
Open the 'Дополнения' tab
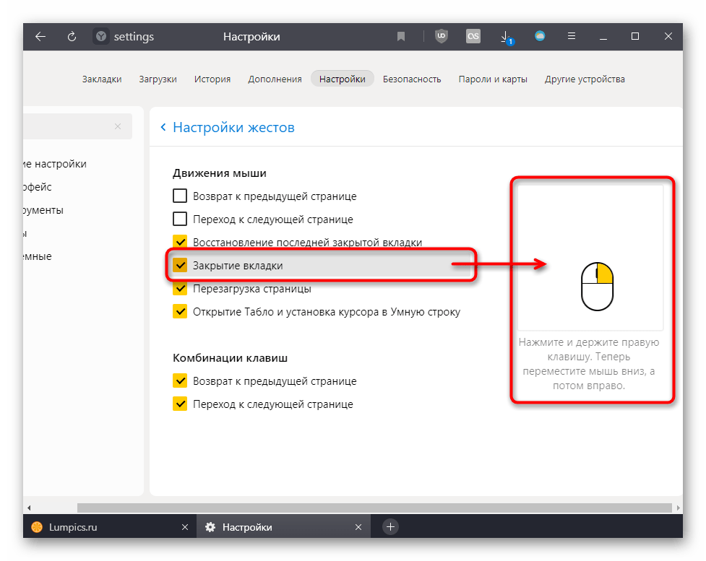pos(275,79)
